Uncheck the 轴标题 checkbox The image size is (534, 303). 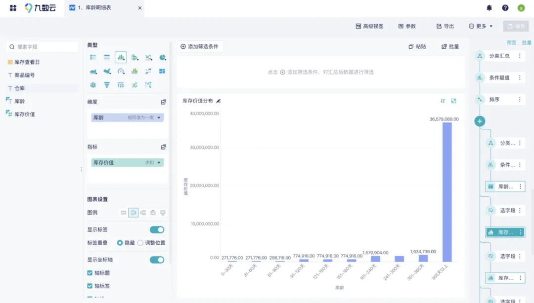[x=90, y=273]
